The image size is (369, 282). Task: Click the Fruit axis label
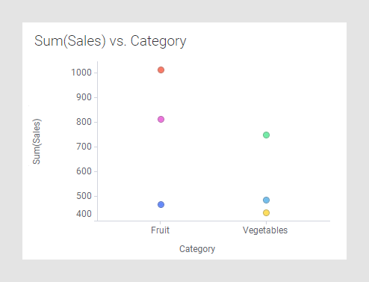coord(160,230)
